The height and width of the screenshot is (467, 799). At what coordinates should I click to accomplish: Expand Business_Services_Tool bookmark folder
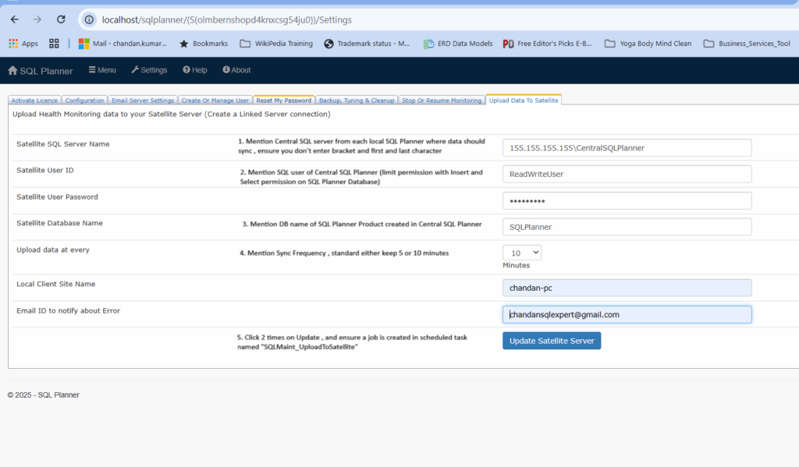747,44
